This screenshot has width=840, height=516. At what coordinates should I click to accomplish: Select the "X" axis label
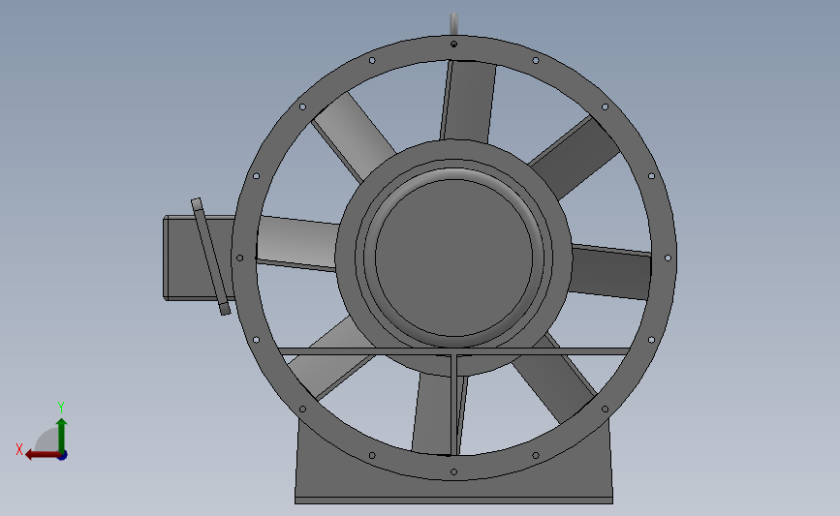[x=19, y=449]
